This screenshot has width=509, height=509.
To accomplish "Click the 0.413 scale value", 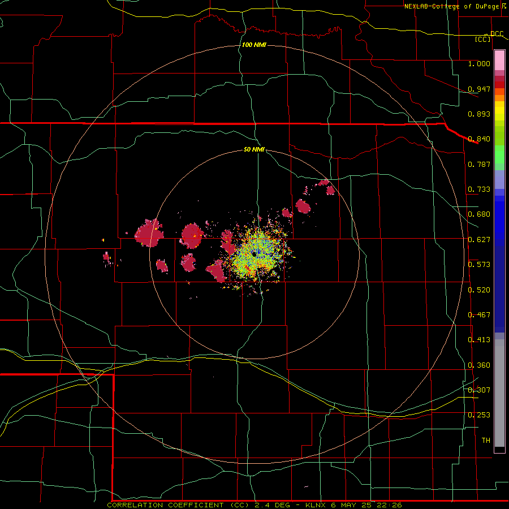I will tap(479, 340).
